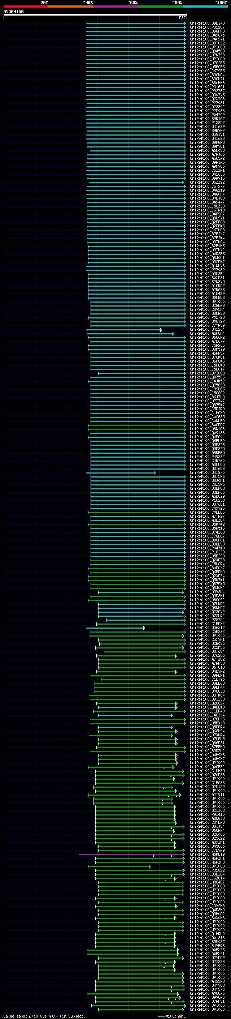Select the UniRef100_Q8NK57 label
The image size is (231, 1019).
(207, 608)
